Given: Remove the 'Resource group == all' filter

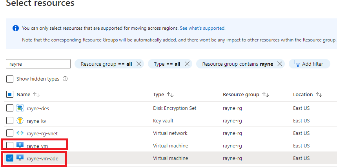Looking at the screenshot, I should coord(139,64).
